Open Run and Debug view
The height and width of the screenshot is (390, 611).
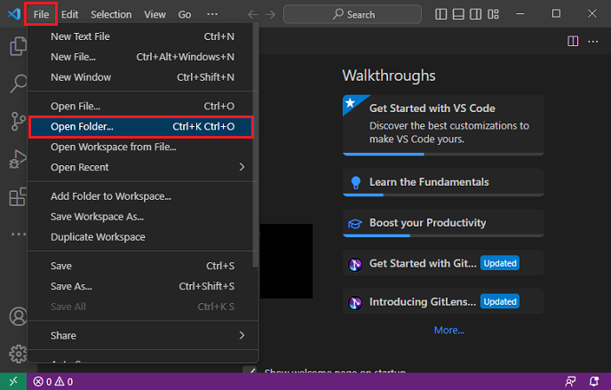[x=17, y=159]
